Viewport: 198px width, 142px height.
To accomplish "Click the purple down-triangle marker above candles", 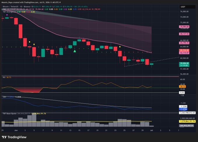I will point(7,15).
